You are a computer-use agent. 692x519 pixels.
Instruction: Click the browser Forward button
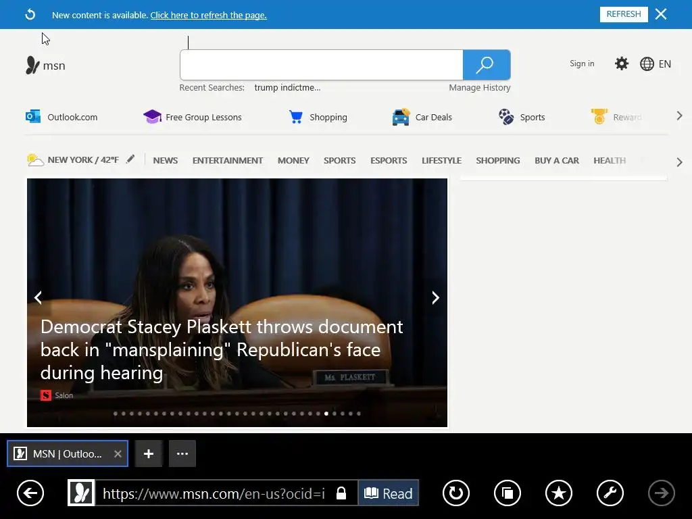[x=661, y=493]
